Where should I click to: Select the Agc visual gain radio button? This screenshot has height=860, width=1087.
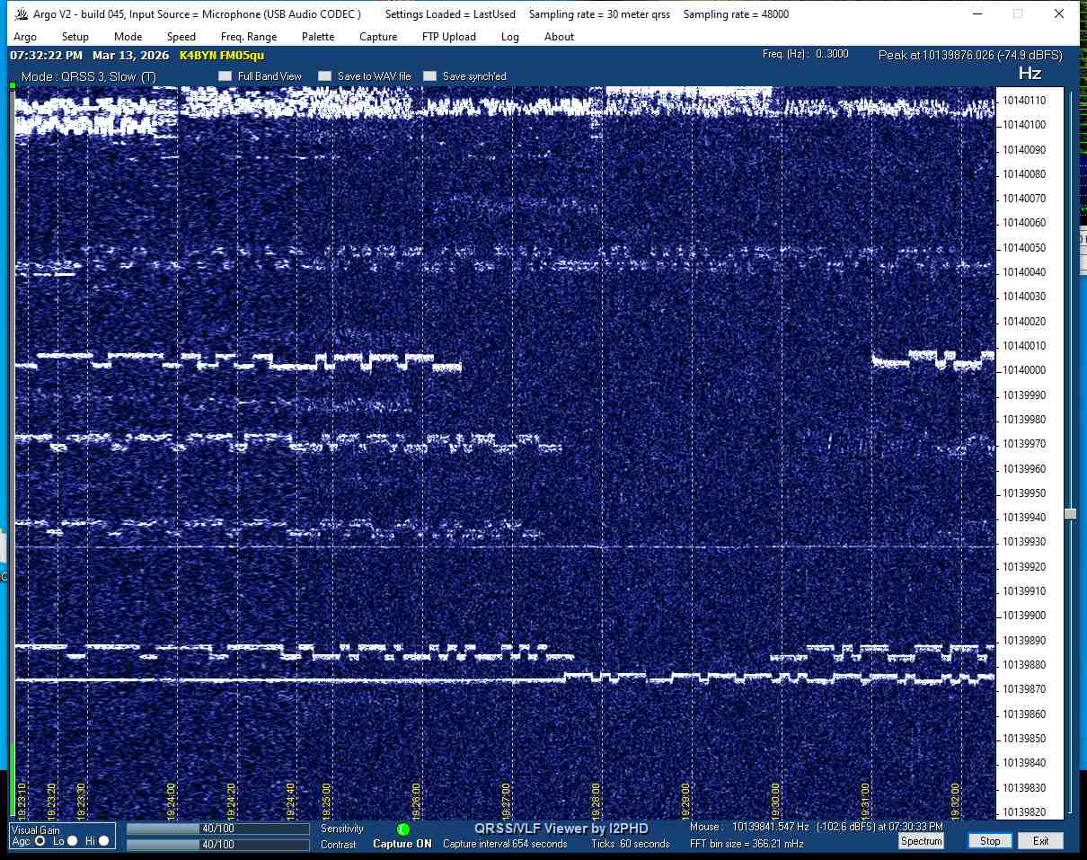(40, 841)
